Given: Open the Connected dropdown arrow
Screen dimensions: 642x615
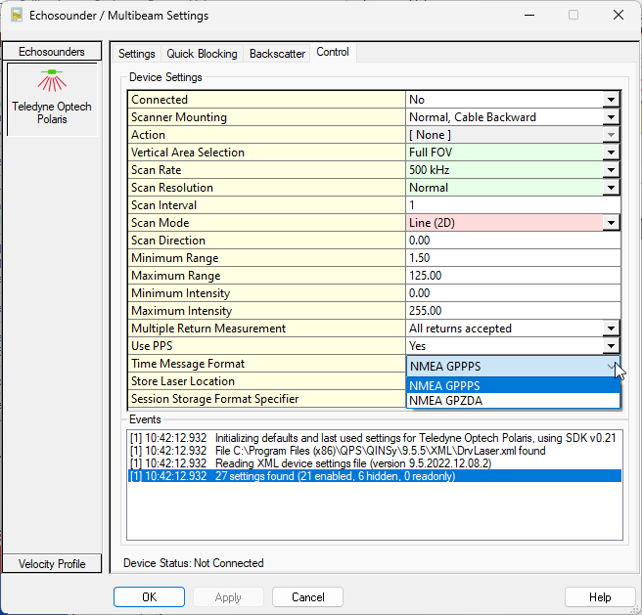Looking at the screenshot, I should [x=611, y=100].
